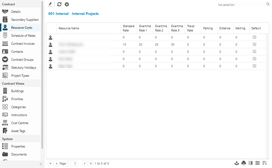The image size is (272, 168).
Task: Click the page number input field
Action: tap(72, 163)
